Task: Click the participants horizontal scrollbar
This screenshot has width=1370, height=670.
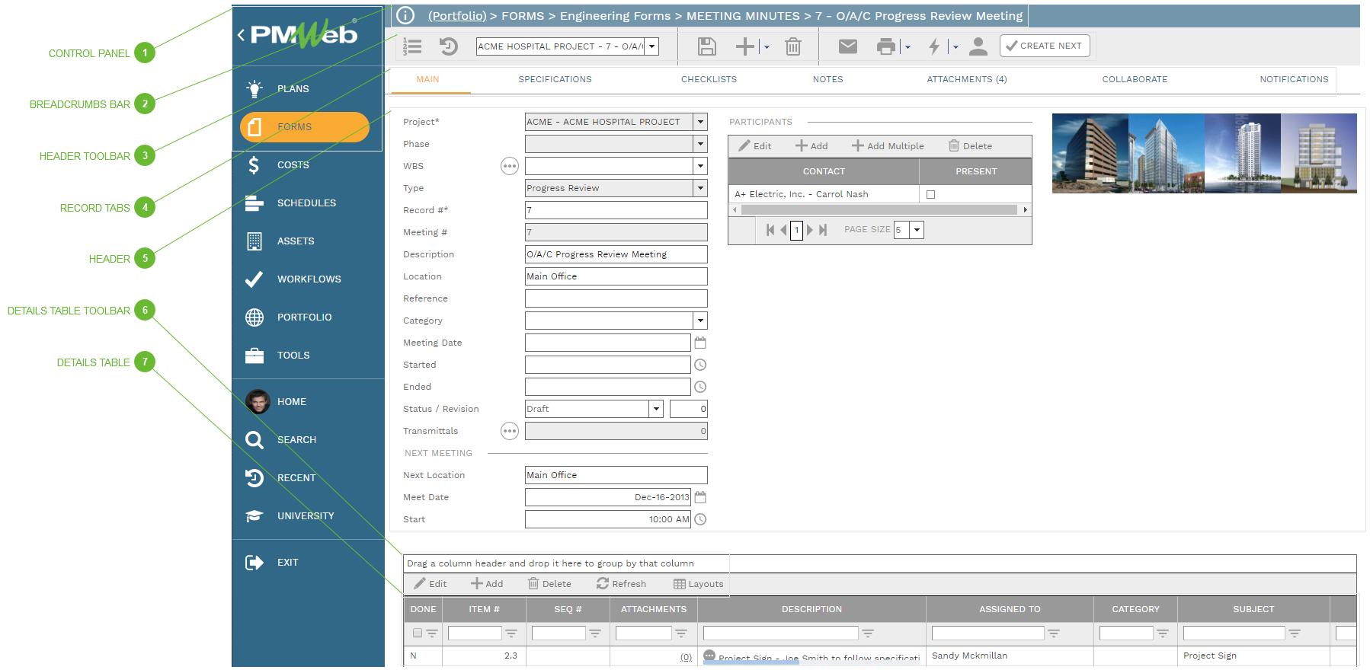Action: [x=879, y=209]
